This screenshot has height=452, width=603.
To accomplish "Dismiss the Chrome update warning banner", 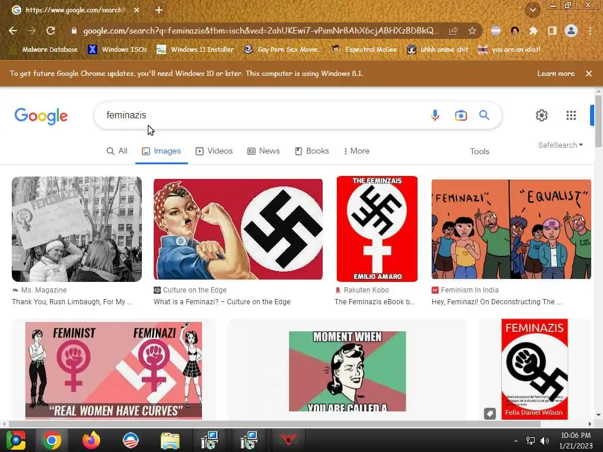I will [x=589, y=74].
